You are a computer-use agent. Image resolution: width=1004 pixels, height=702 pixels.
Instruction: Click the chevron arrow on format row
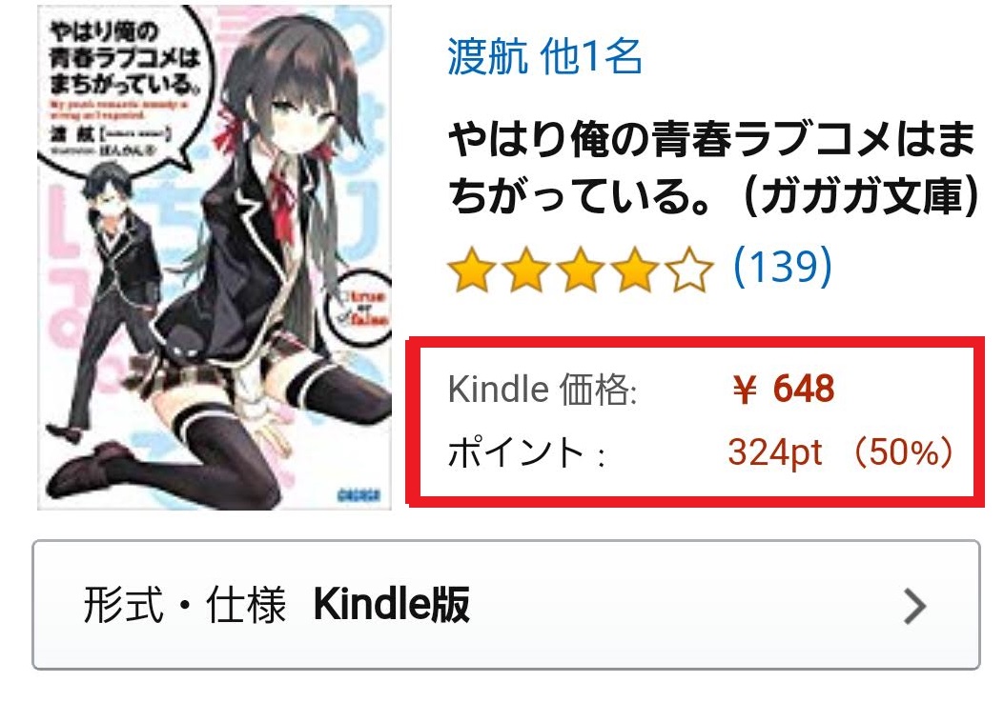coord(915,607)
